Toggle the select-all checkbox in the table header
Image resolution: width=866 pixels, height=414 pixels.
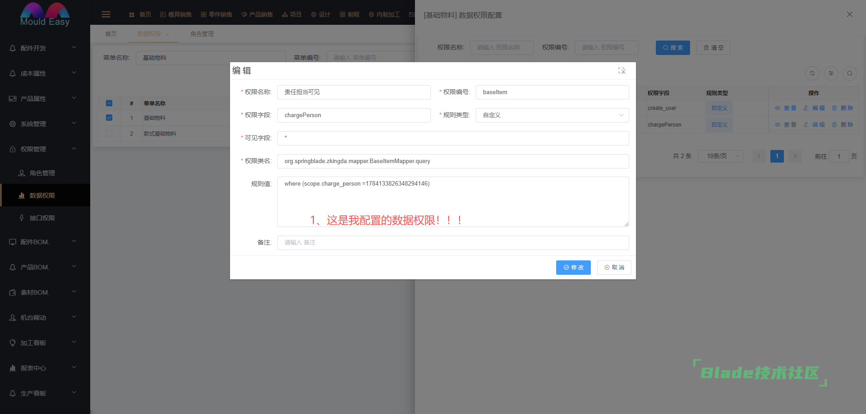pyautogui.click(x=109, y=103)
